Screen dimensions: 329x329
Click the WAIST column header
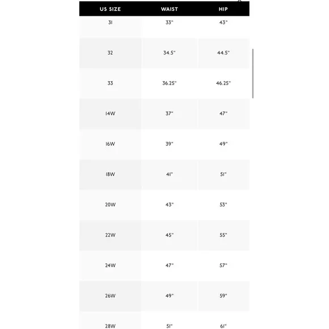[x=170, y=9]
